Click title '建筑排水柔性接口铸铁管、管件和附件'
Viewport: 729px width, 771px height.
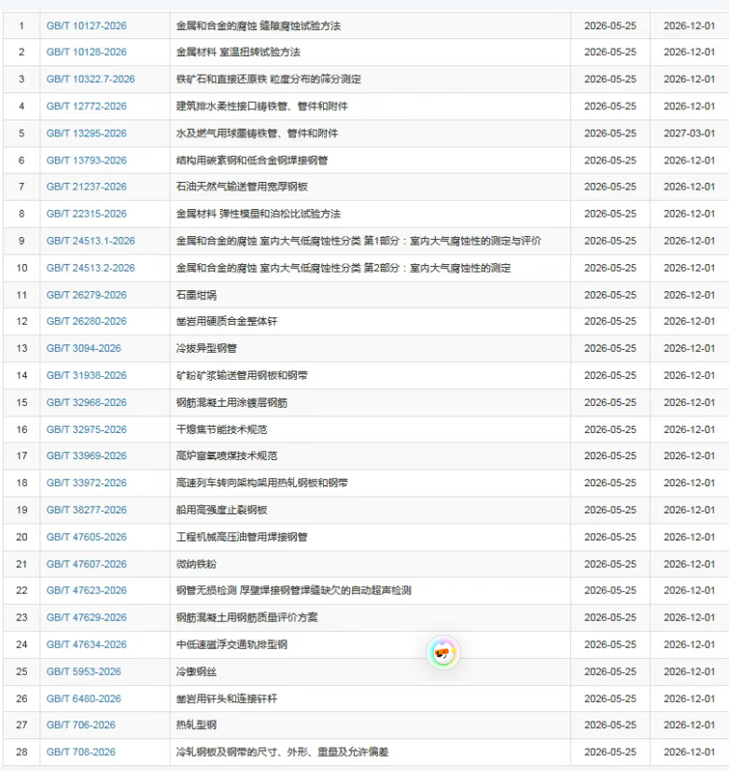click(262, 105)
